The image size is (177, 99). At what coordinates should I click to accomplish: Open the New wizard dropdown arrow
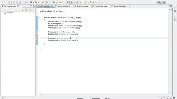(x=6, y=2)
